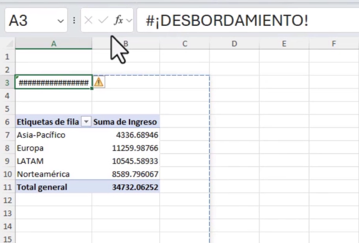
Task: Select value 8589.796067
Action: 126,174
